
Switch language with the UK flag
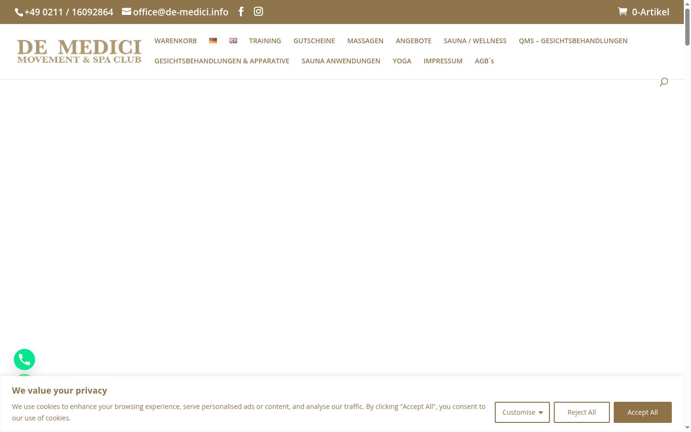[233, 41]
